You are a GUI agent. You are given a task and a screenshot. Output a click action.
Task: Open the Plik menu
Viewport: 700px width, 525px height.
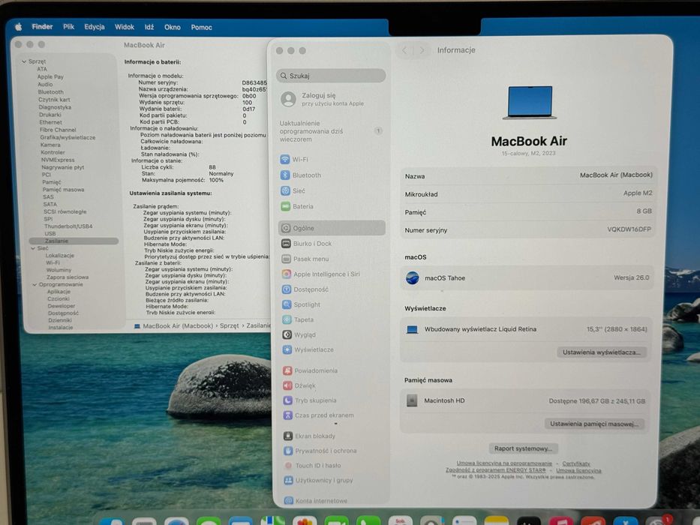(x=69, y=27)
